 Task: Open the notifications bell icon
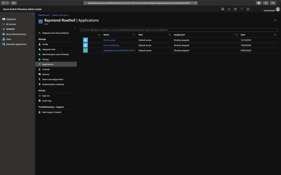coord(229,9)
